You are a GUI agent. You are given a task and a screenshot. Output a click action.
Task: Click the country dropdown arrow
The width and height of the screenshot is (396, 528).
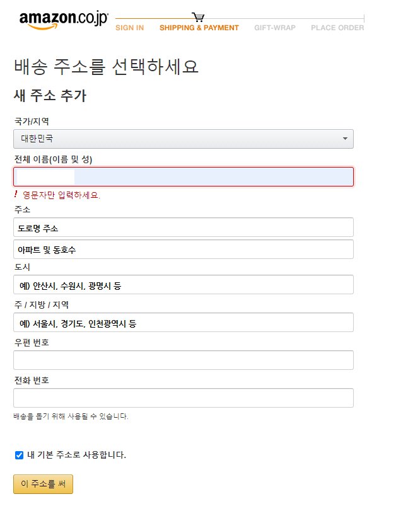click(x=345, y=139)
